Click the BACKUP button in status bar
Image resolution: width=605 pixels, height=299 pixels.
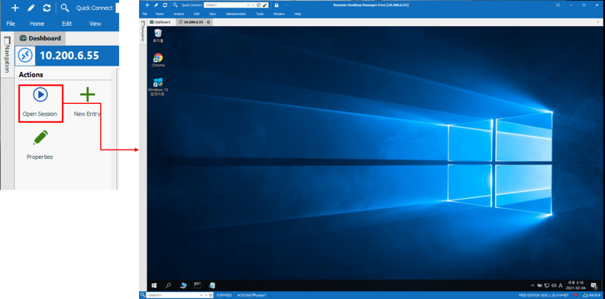(592, 295)
